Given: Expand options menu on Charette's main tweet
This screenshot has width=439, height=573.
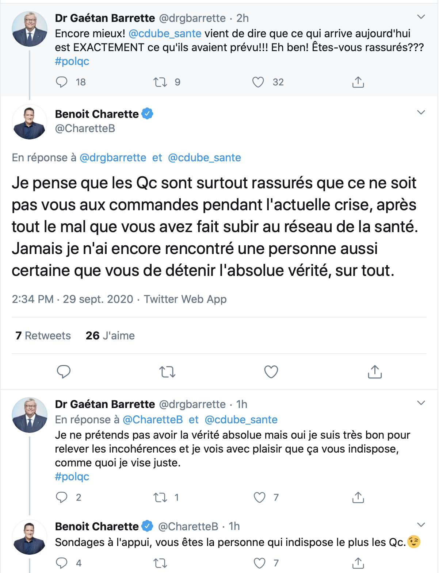Looking at the screenshot, I should coord(421,112).
